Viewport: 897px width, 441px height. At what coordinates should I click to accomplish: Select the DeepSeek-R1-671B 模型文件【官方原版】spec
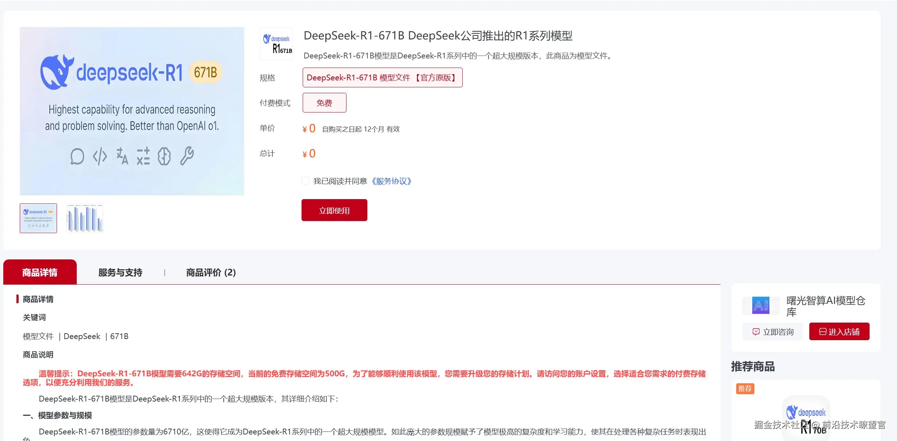pos(382,77)
